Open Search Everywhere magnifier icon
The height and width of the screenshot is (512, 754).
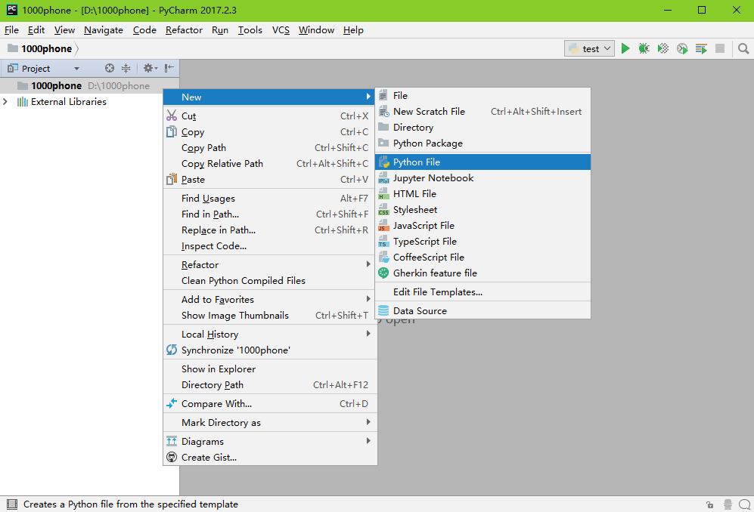coord(743,48)
